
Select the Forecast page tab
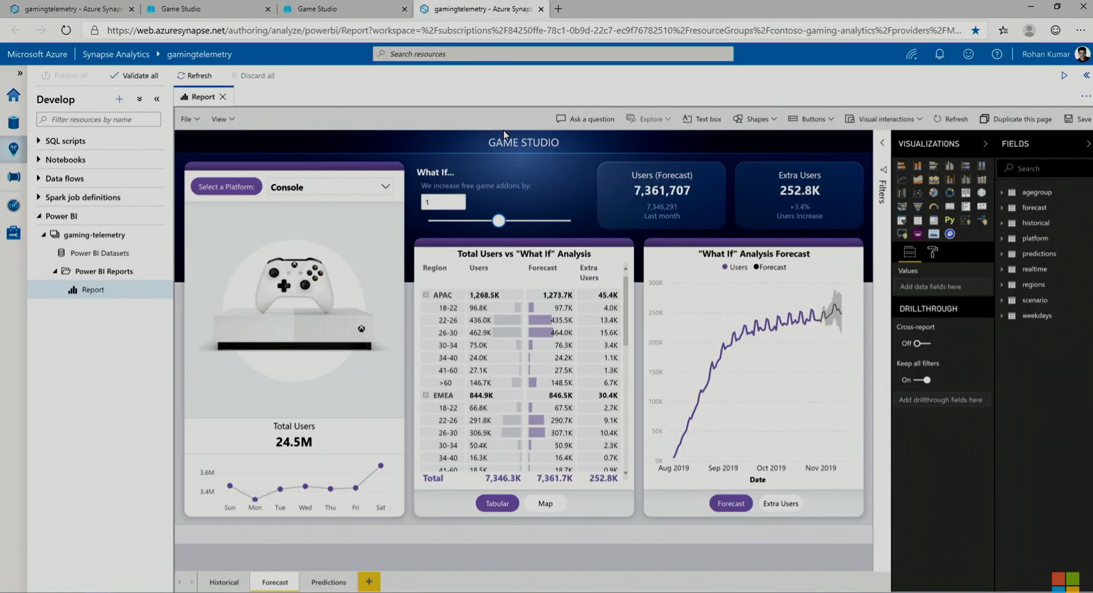click(275, 582)
